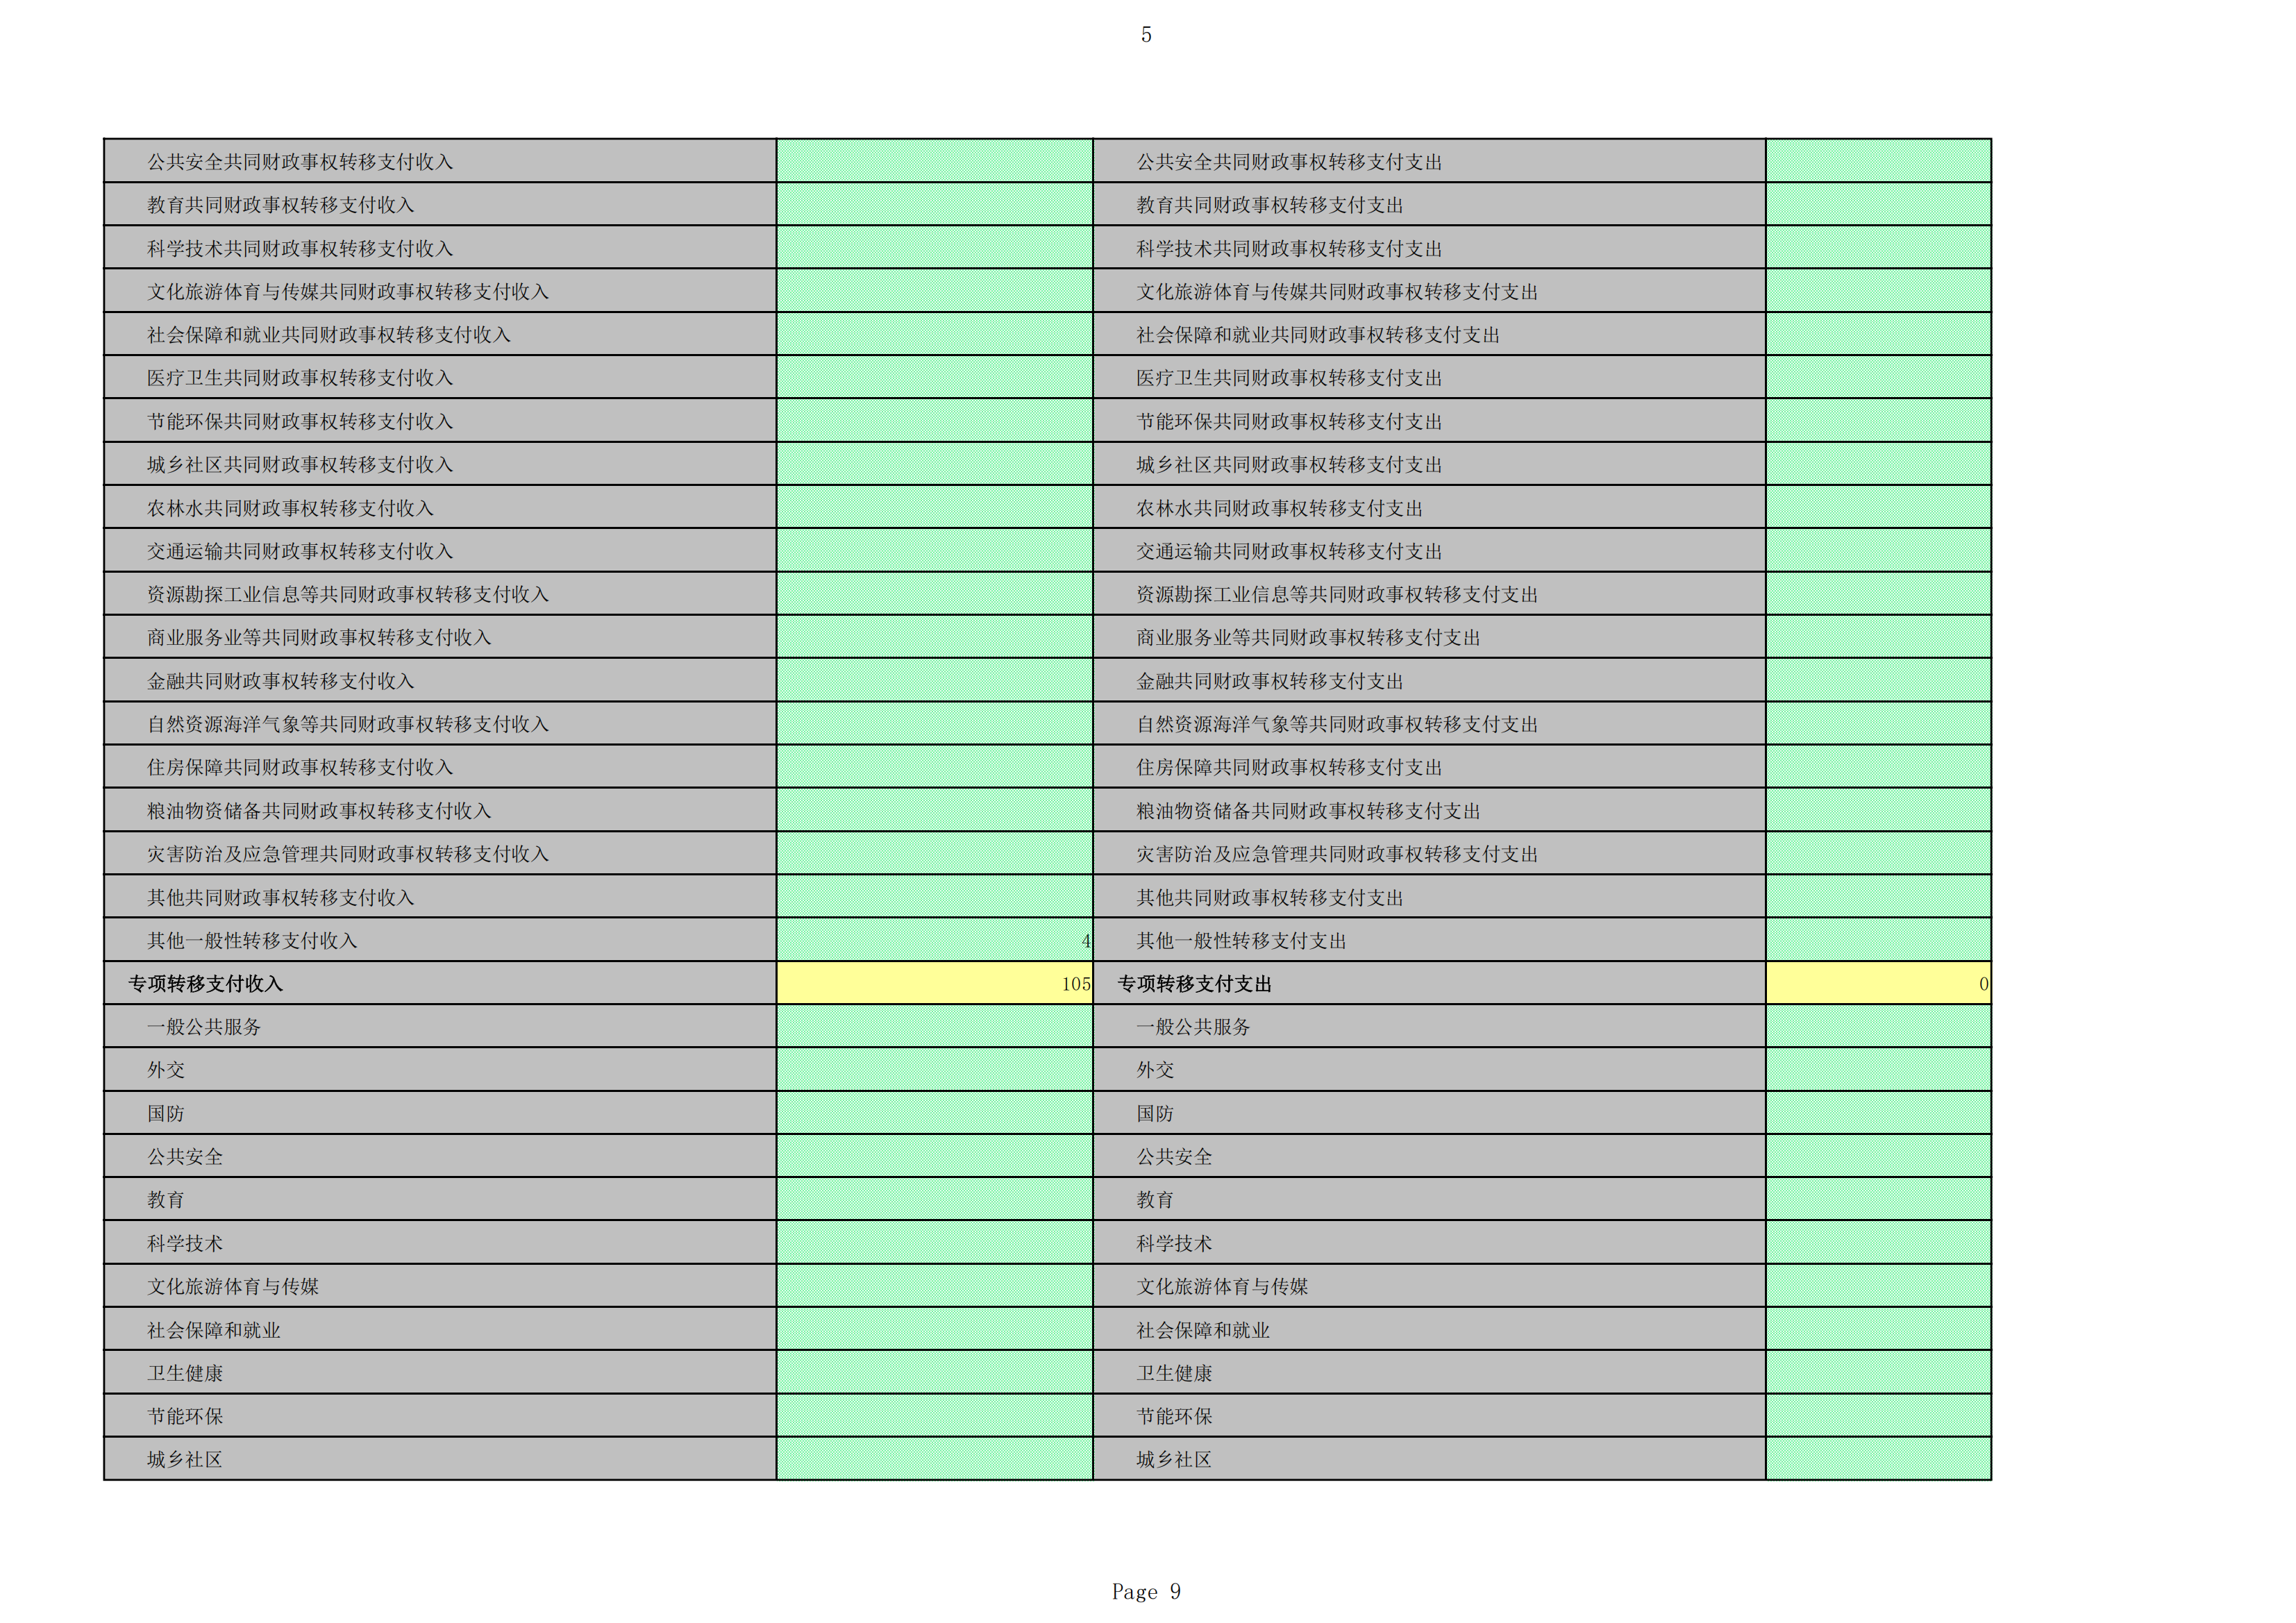Click 公共安全共同财政事权转移支付支出
The width and height of the screenshot is (2296, 1623).
coord(1289,162)
